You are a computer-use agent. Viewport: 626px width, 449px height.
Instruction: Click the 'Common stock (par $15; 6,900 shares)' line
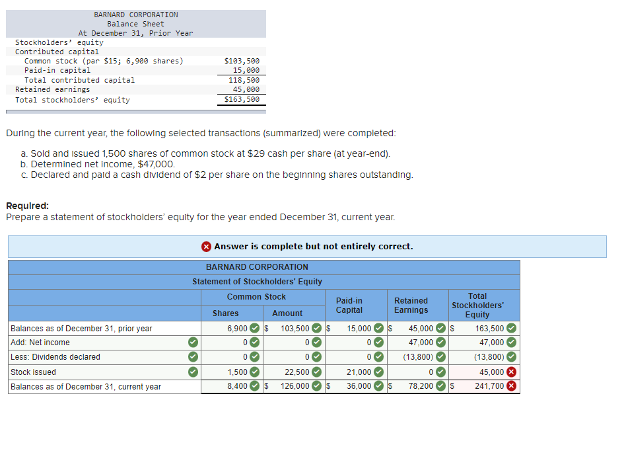pos(104,61)
